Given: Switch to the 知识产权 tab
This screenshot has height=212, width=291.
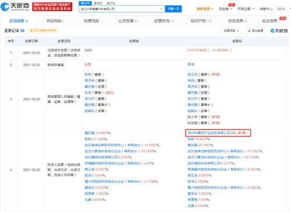Looking at the screenshot, I should pyautogui.click(x=201, y=21).
